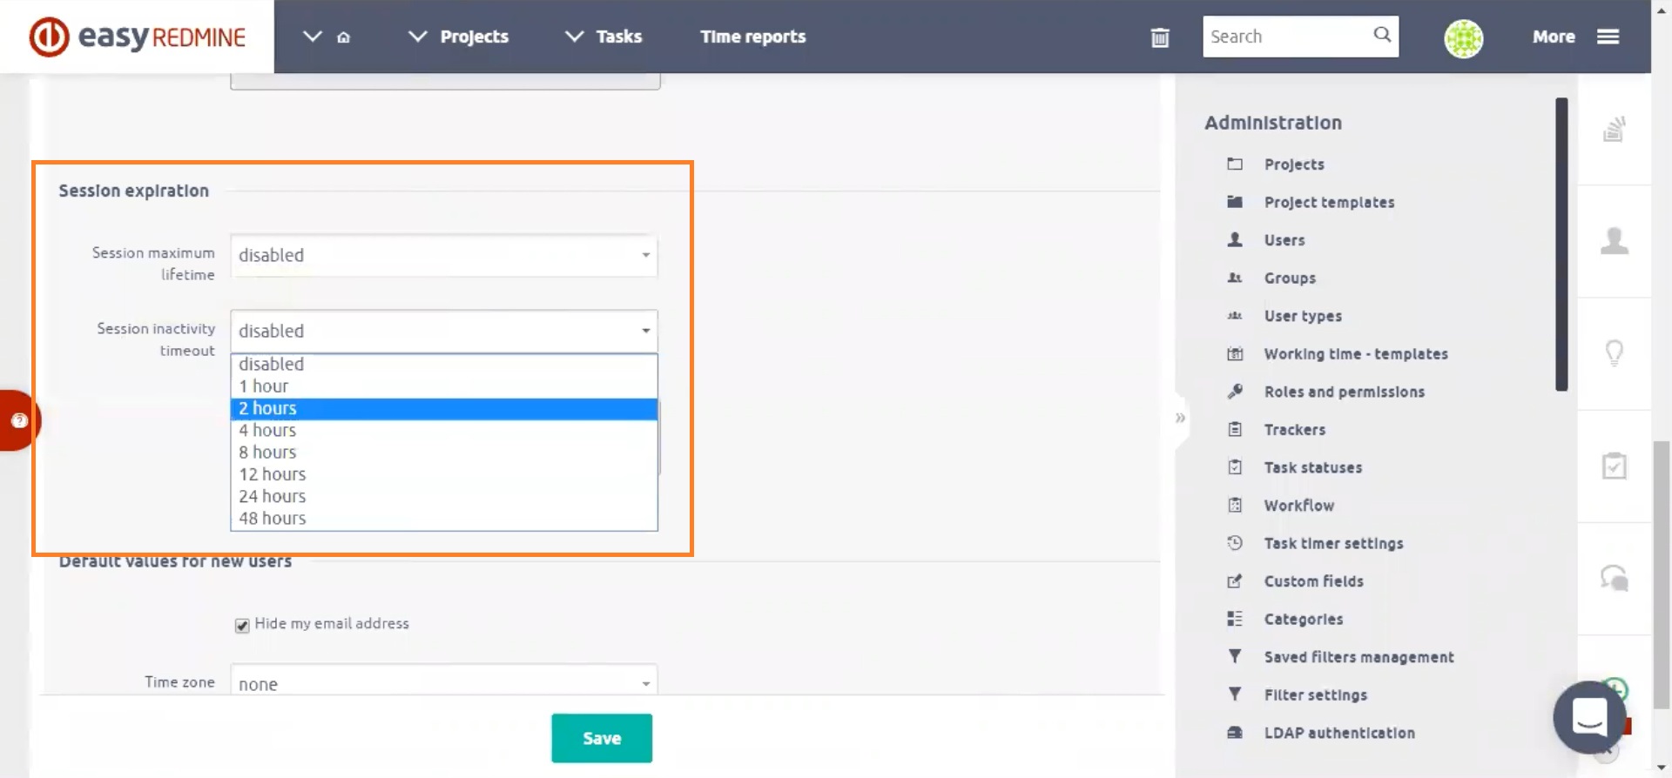Open the Time zone dropdown
Viewport: 1672px width, 778px height.
click(444, 681)
